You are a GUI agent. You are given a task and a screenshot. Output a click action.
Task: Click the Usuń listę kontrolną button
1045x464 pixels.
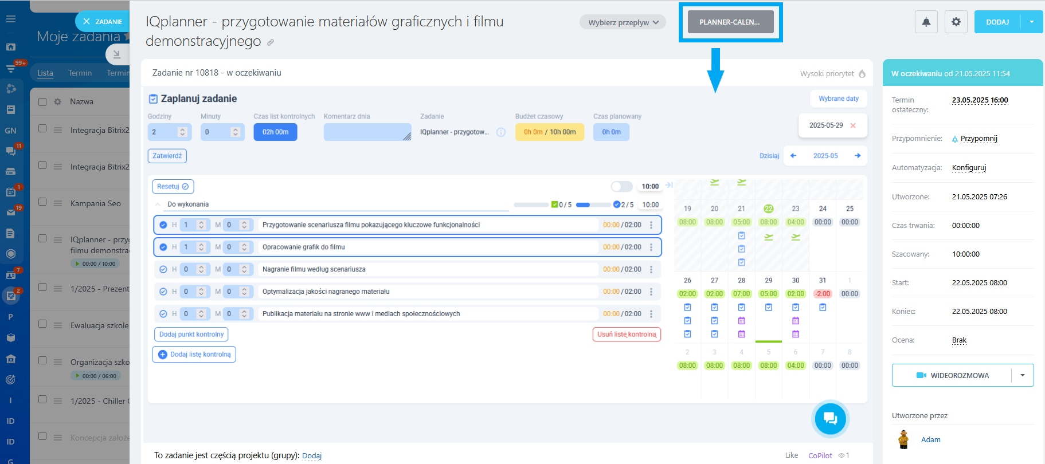pos(626,335)
